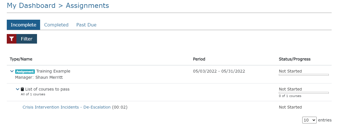
Task: Click the My Dashboard breadcrumb heading
Action: [x=31, y=6]
